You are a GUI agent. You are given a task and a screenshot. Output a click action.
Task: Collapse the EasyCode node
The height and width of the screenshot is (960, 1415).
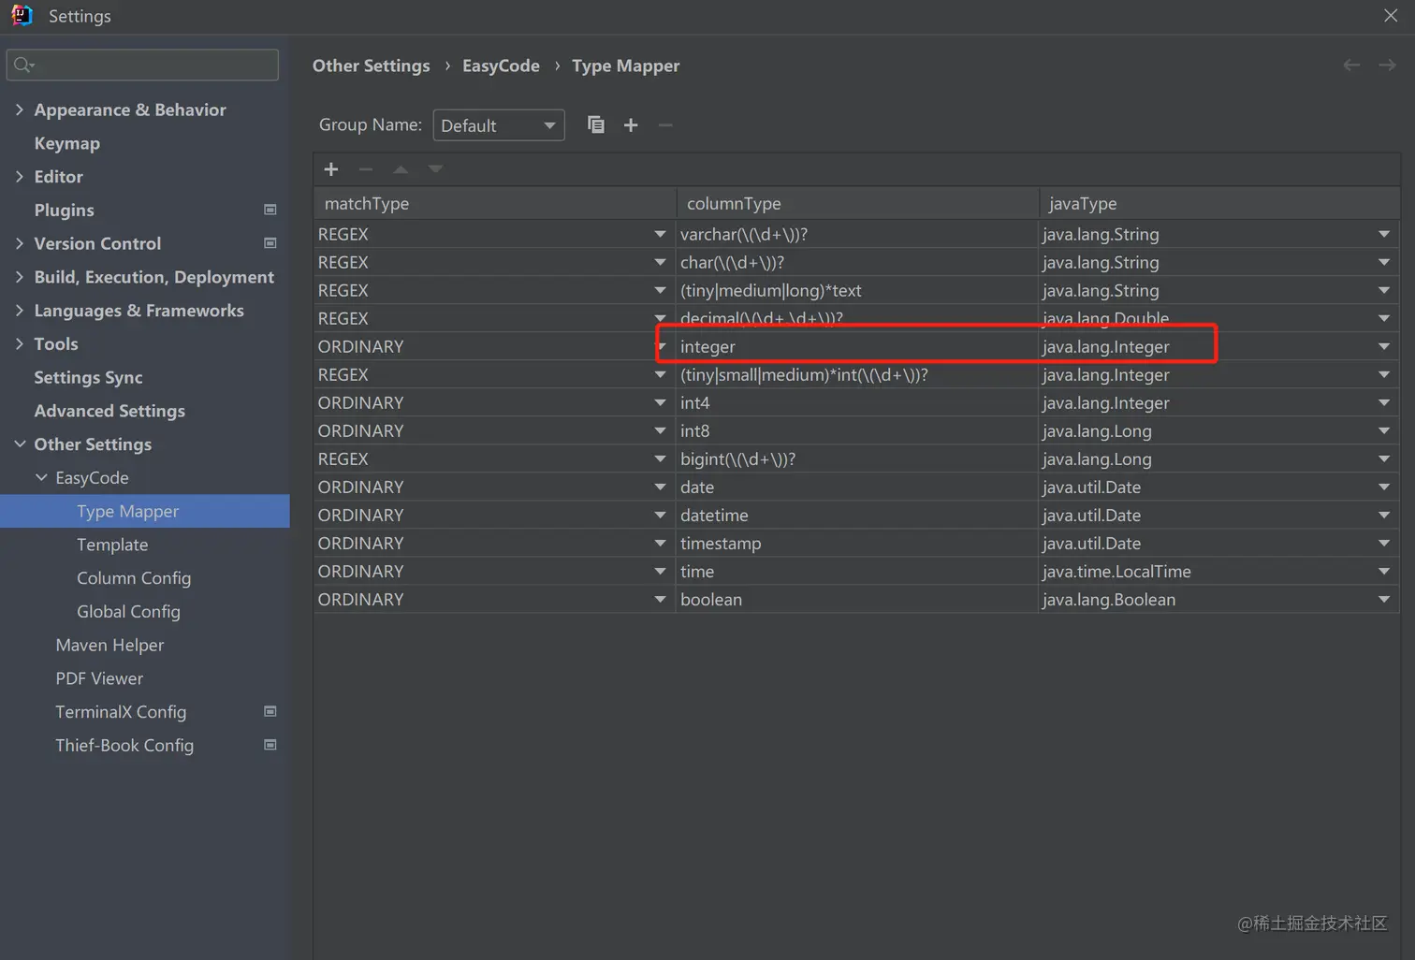[41, 477]
